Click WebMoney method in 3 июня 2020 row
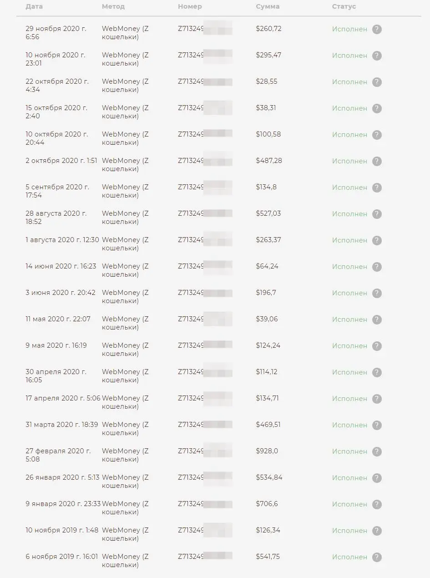The height and width of the screenshot is (578, 430). (125, 297)
